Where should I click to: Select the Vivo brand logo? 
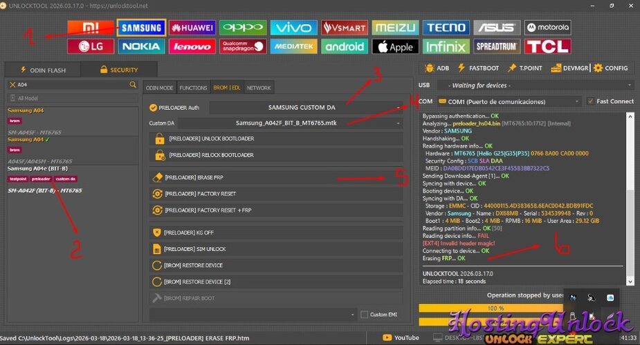[x=293, y=28]
